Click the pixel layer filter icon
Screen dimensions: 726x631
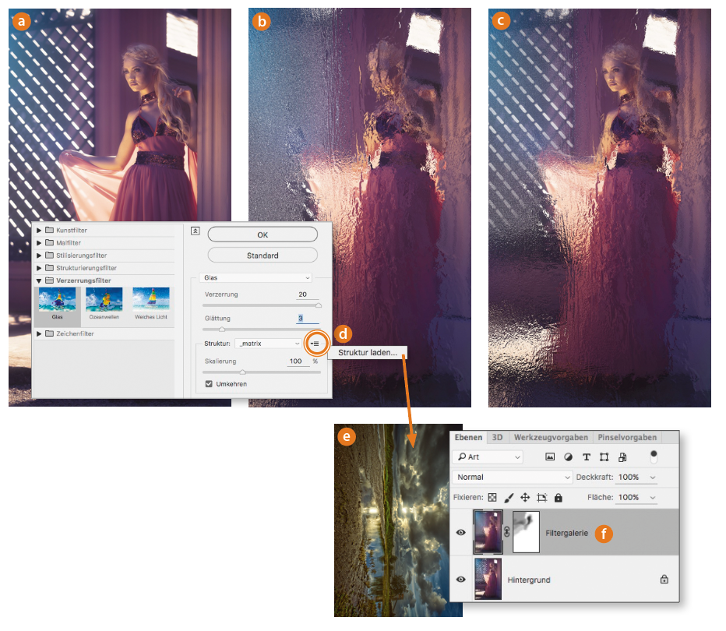(x=550, y=457)
